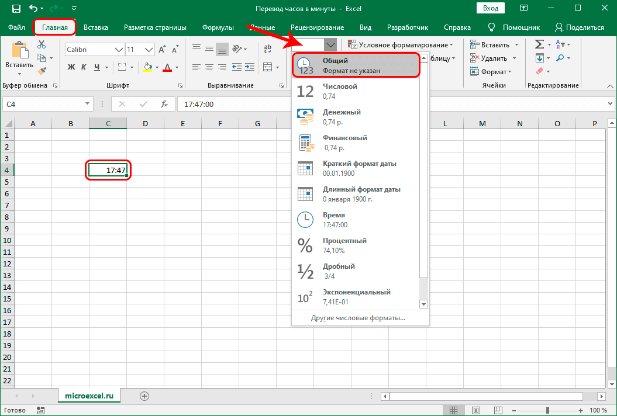Expand the font size dropdown

tap(148, 50)
